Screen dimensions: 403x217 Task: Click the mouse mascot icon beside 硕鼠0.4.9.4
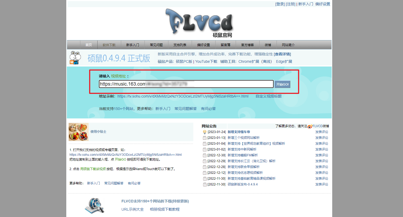point(75,58)
